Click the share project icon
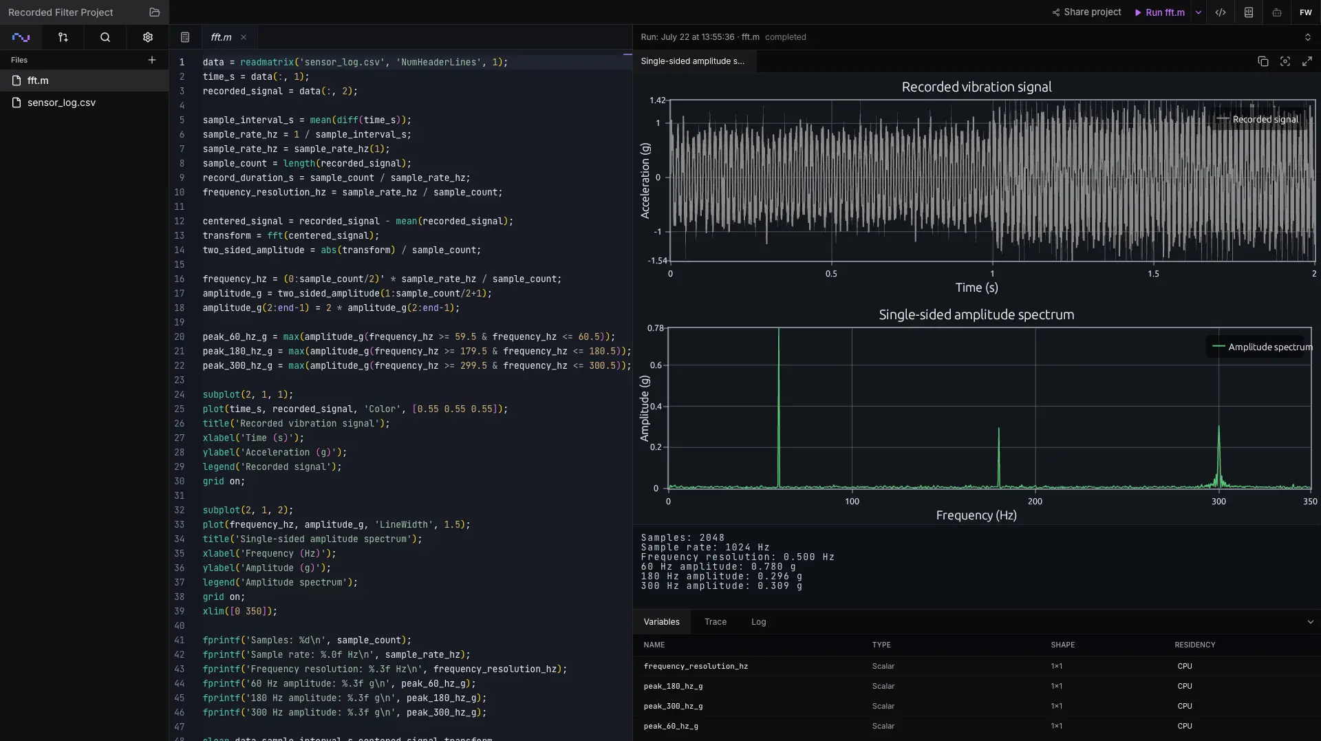1321x741 pixels. click(x=1056, y=12)
